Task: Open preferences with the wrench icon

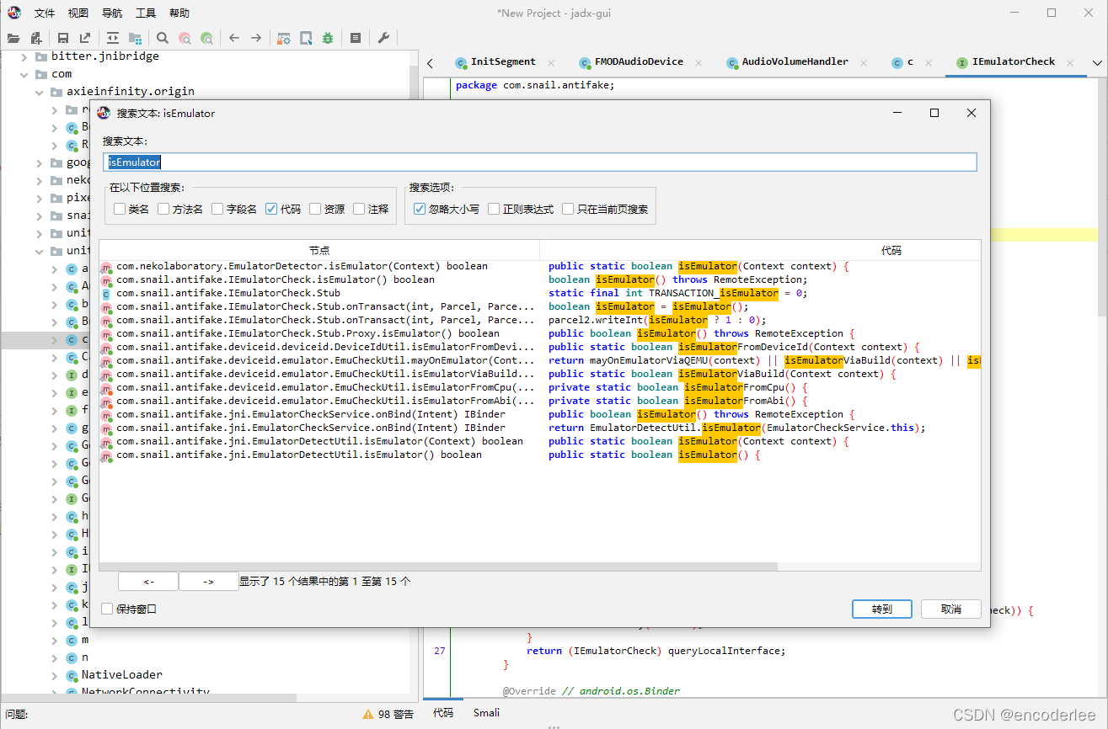Action: pyautogui.click(x=383, y=38)
